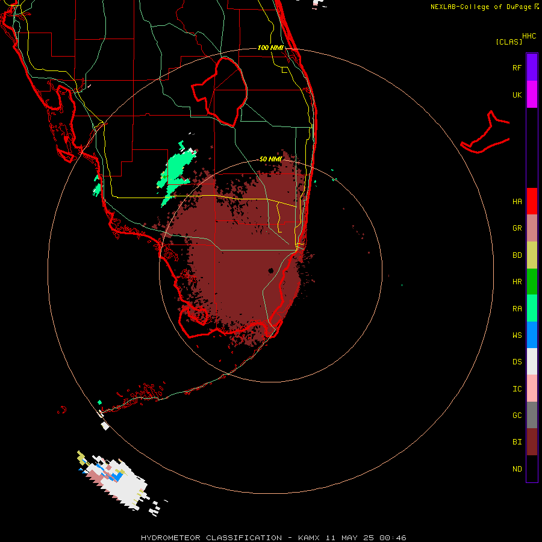Click the HR legend label
This screenshot has width=542, height=542.
(517, 282)
